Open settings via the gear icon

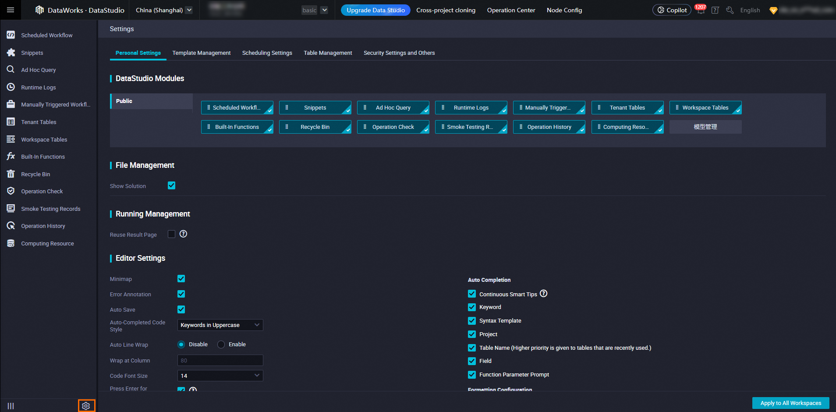click(x=86, y=406)
